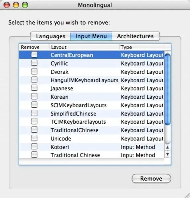Click the scroll down arrow

168,154
